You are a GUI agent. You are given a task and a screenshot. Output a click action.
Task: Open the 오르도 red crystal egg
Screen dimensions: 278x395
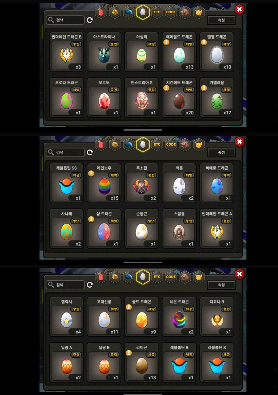[x=104, y=97]
